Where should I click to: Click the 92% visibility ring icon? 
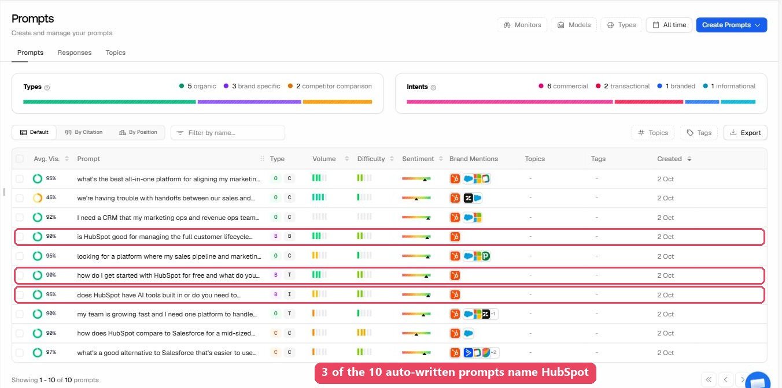(37, 218)
